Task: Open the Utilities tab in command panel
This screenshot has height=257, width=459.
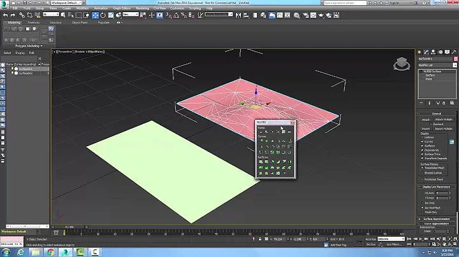Action: pyautogui.click(x=454, y=52)
